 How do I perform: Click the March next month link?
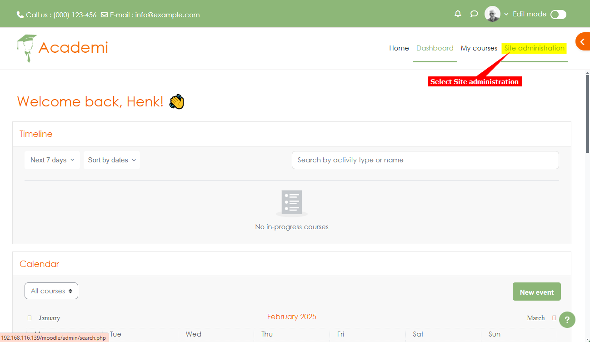pos(535,318)
